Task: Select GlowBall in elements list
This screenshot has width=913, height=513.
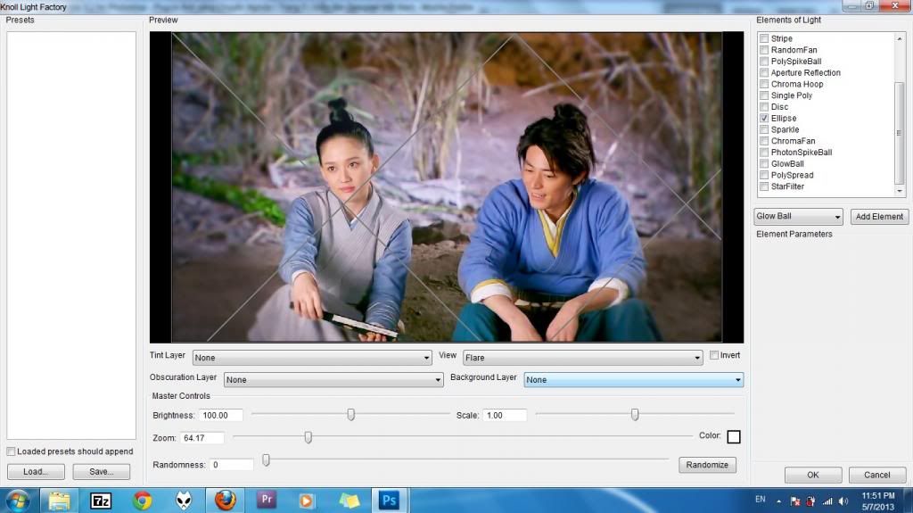Action: tap(787, 164)
